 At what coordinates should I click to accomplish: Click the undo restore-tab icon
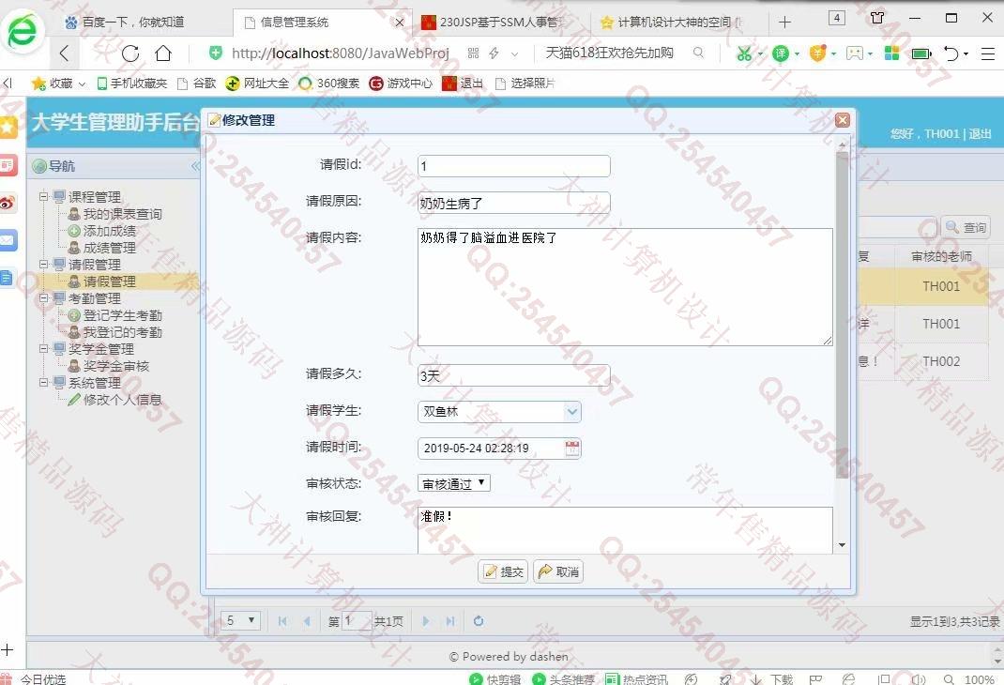[951, 53]
